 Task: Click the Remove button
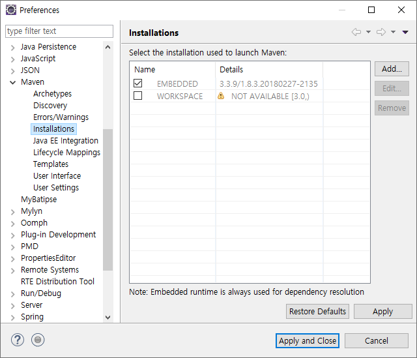[x=392, y=108]
